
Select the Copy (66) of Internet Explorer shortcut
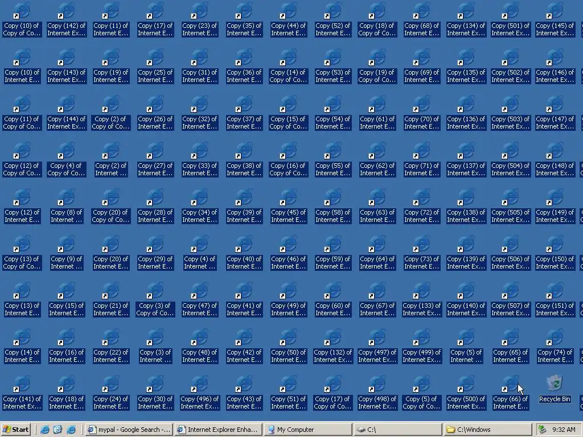[x=511, y=393]
